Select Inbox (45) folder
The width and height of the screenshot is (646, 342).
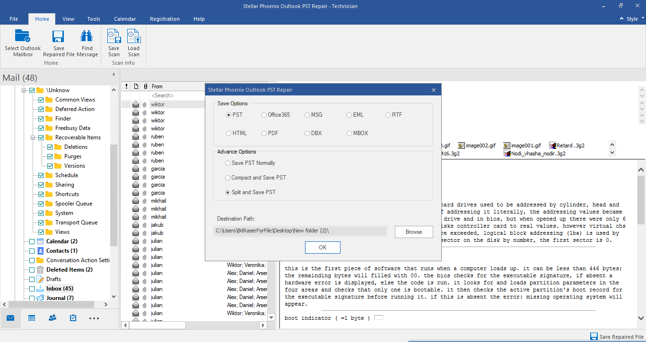point(60,289)
